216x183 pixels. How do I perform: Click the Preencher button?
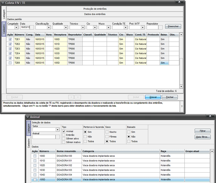point(173,26)
